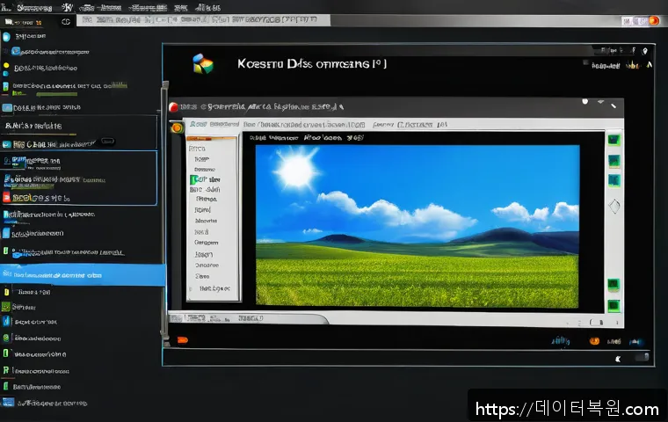Toggle the small pill switch in the left sidebar
The image size is (668, 422).
[x=107, y=141]
